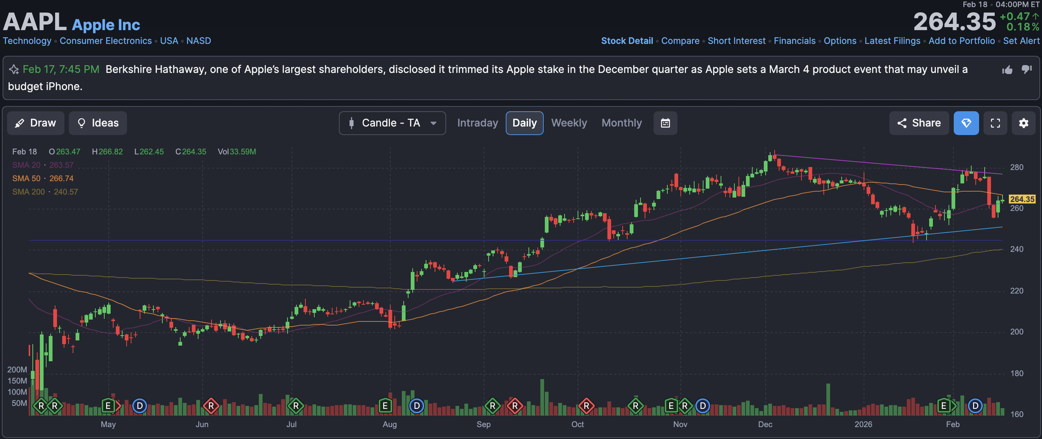Open Short Interest link
The image size is (1042, 439).
pos(736,41)
